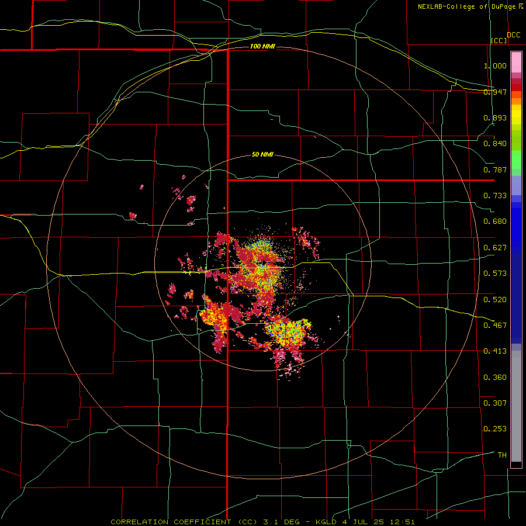The image size is (526, 526).
Task: Click the 0.680 scale label
Action: 495,222
